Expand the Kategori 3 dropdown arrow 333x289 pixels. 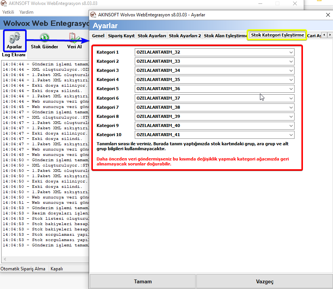[x=291, y=71]
